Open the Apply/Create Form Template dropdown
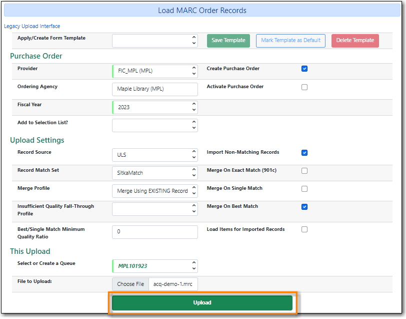The width and height of the screenshot is (406, 319). click(154, 41)
